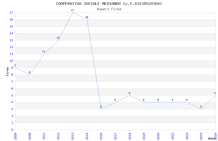
Task: Click the data label 4 for 2022
Action: [x=186, y=100]
